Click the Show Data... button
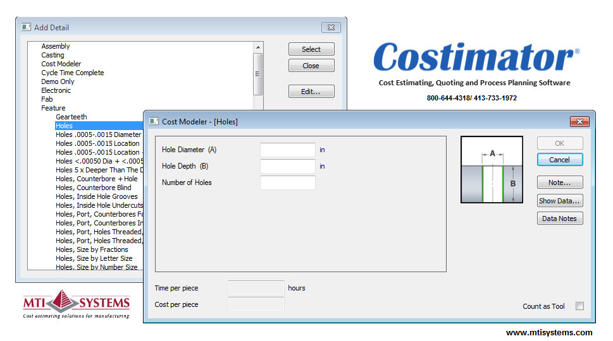Viewport: 613px width, 341px height. tap(559, 201)
